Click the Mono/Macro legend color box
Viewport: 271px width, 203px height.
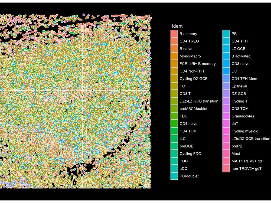[x=174, y=56]
